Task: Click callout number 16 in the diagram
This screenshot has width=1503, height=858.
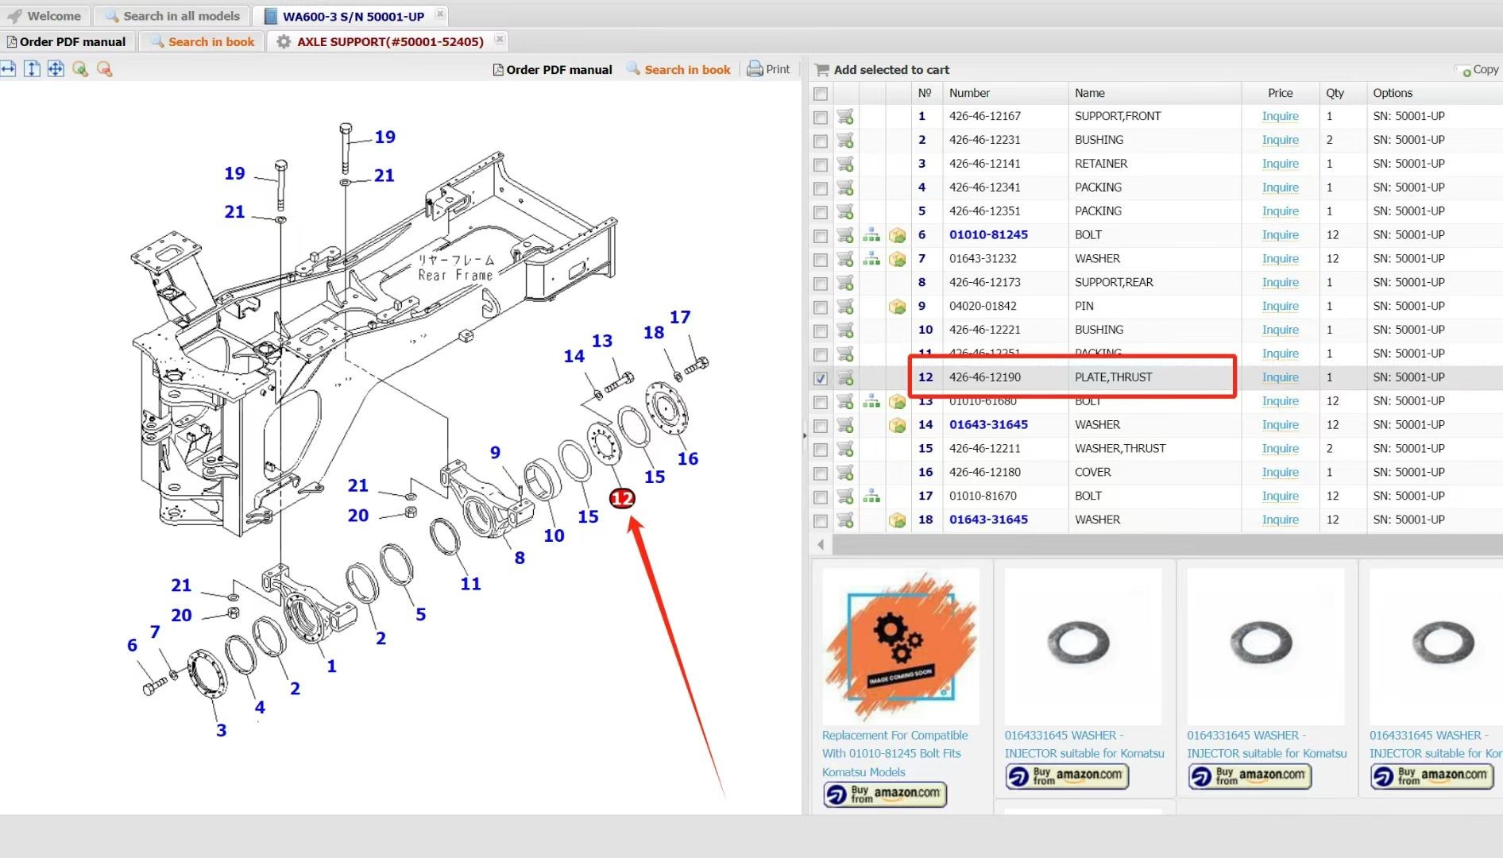Action: point(688,459)
